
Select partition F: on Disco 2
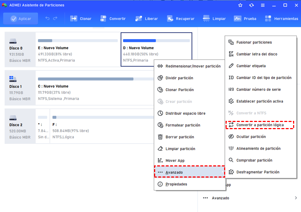[x=102, y=126]
